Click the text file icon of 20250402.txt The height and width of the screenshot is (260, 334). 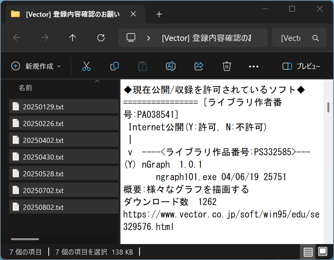pyautogui.click(x=16, y=140)
